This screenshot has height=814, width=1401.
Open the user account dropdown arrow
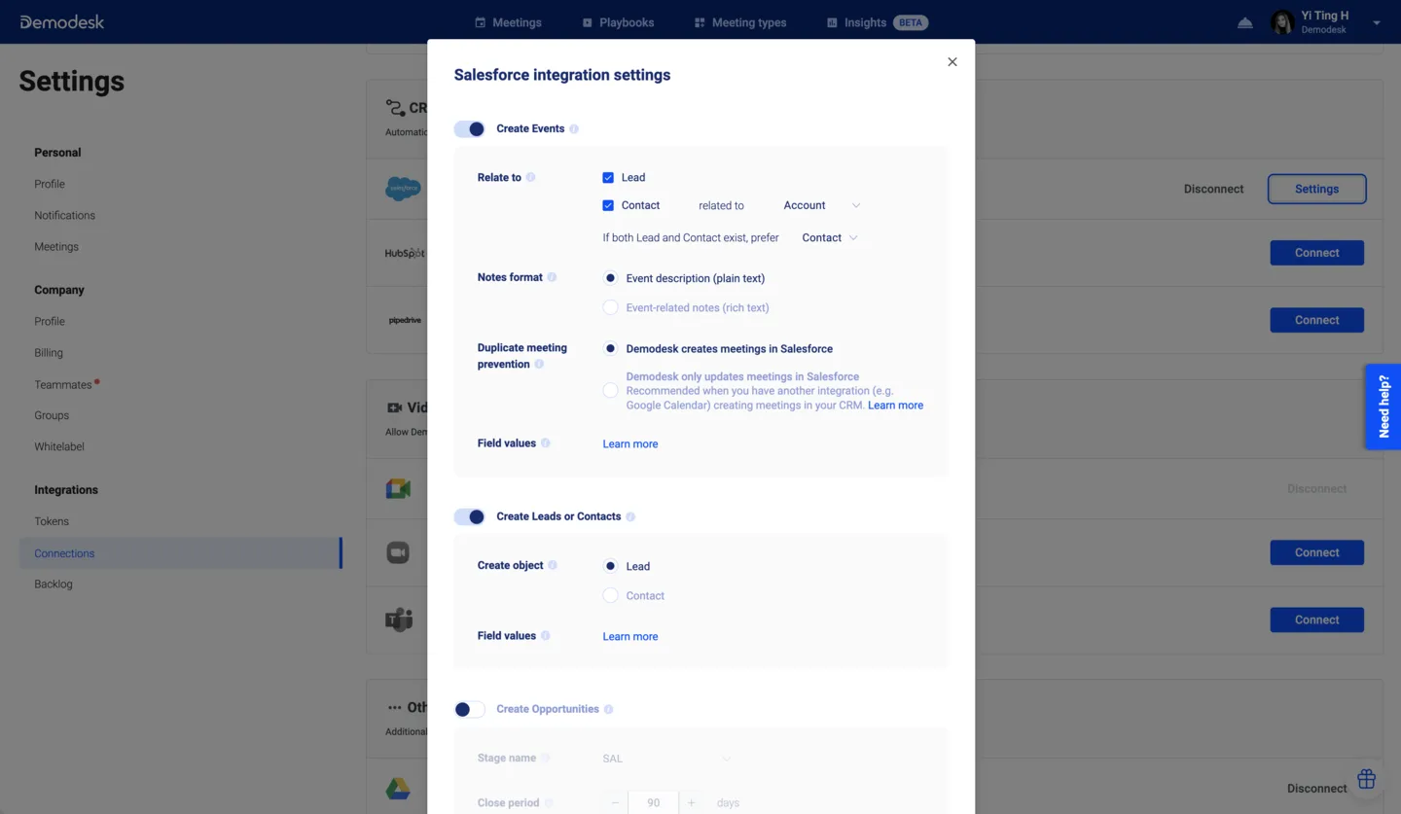pyautogui.click(x=1377, y=23)
